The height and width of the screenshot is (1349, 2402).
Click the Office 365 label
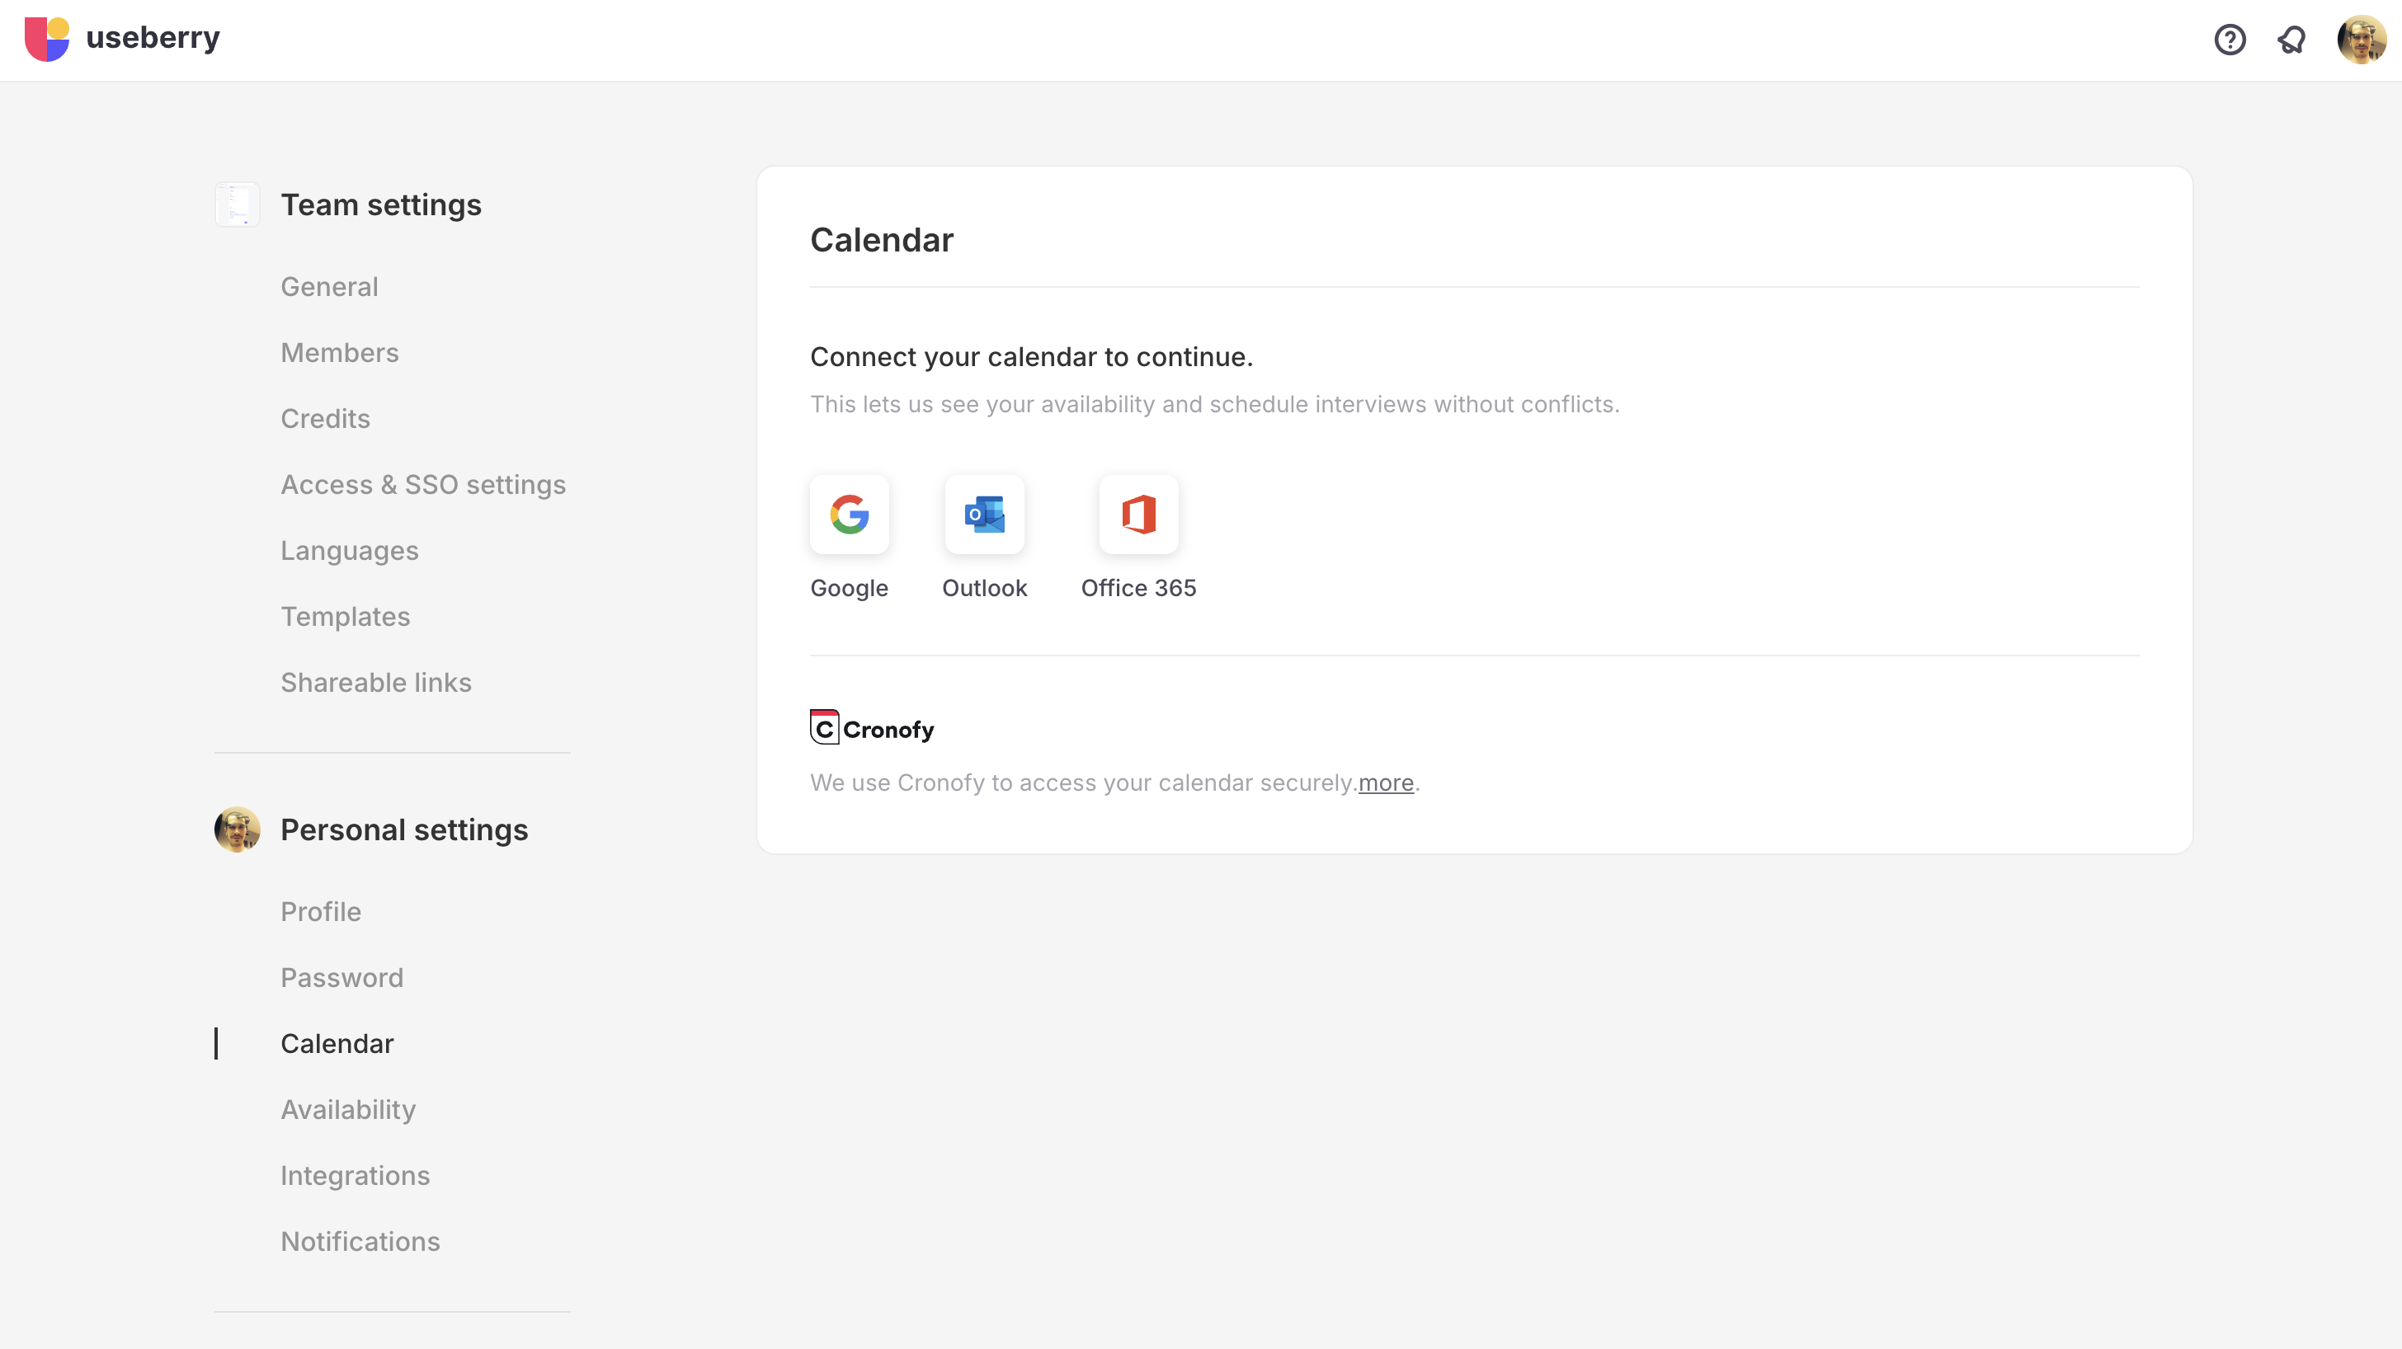[x=1138, y=588]
